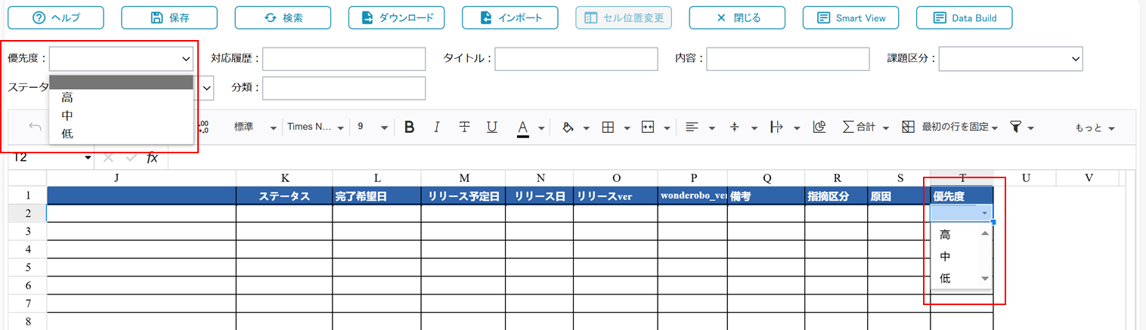Image resolution: width=1146 pixels, height=330 pixels.
Task: Click the cell list scroll-up arrow
Action: coord(984,233)
